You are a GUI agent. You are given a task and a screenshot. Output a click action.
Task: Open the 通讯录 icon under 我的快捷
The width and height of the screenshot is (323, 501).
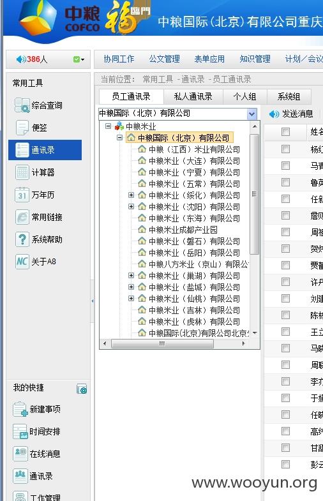coord(20,476)
